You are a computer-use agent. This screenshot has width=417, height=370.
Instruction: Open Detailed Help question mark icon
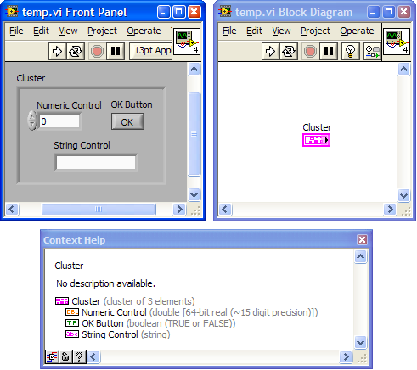click(x=79, y=356)
